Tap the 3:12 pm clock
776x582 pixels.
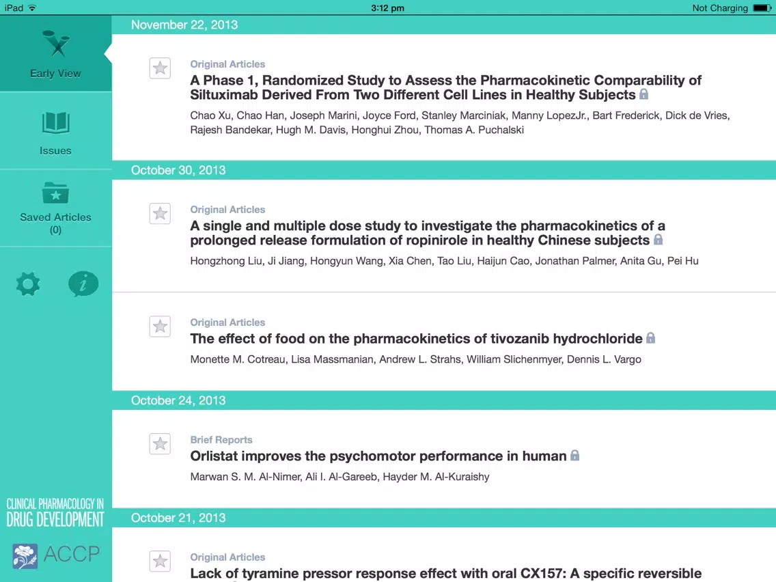387,8
